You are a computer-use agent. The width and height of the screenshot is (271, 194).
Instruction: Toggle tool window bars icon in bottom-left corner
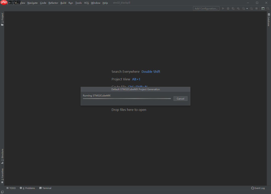coord(2,192)
